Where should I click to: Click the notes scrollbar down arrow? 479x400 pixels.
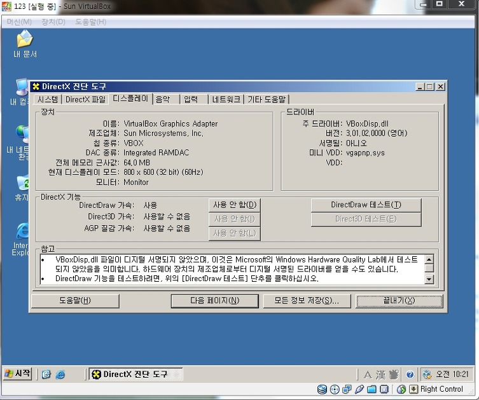pyautogui.click(x=429, y=279)
